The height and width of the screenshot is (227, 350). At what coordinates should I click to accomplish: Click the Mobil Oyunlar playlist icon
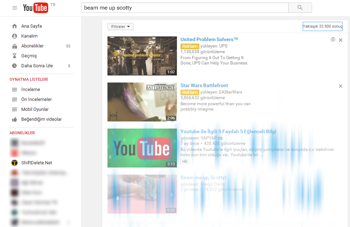tap(15, 109)
